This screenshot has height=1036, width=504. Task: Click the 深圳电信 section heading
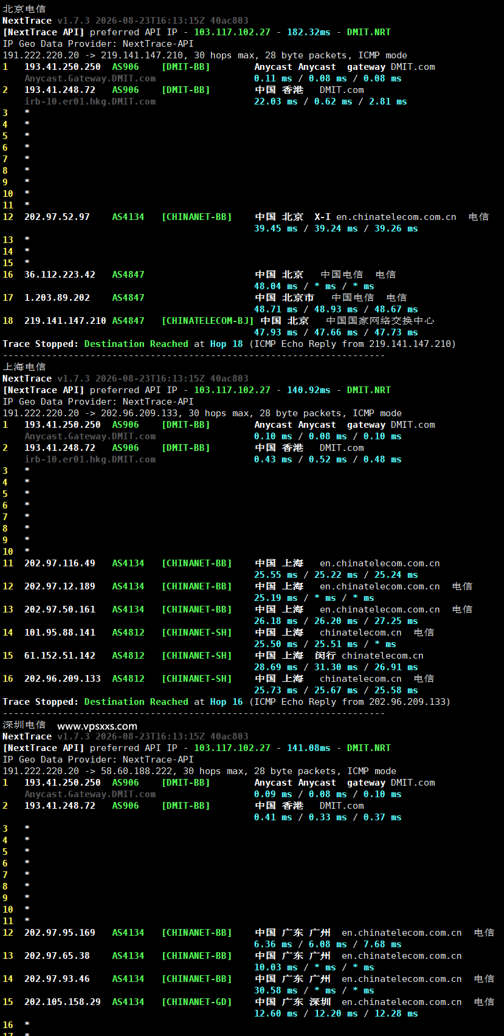(24, 725)
